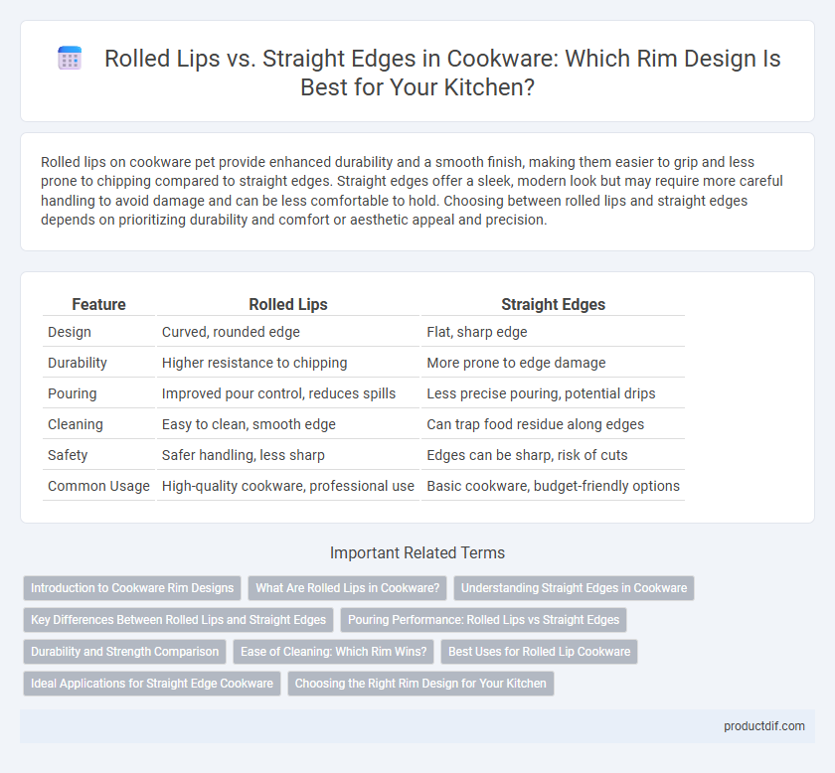Select the Common Usage row label
Image resolution: width=835 pixels, height=773 pixels.
[98, 486]
